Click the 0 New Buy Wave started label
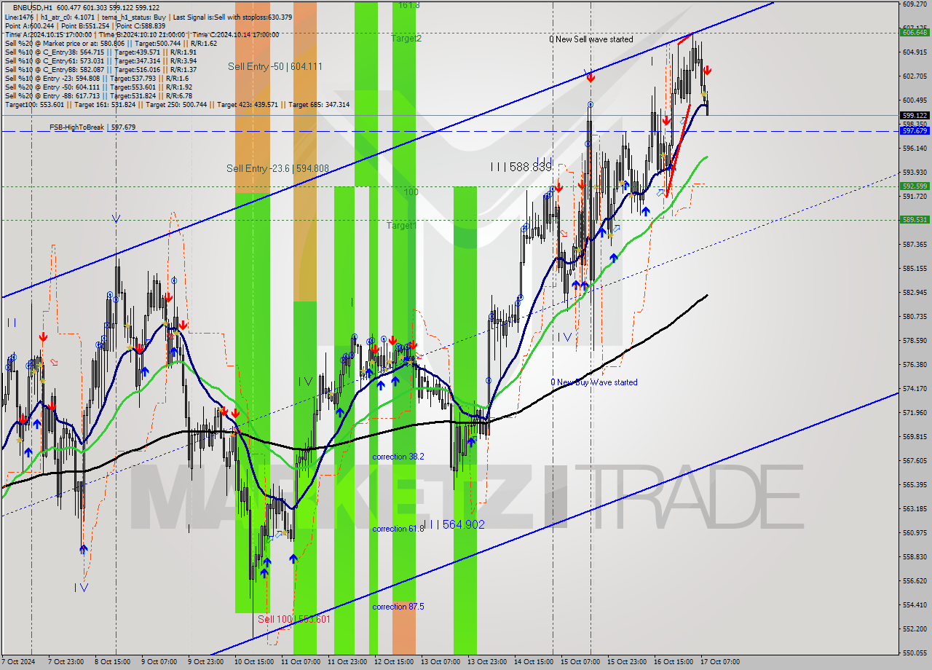Screen dimensions: 932x670 pos(594,382)
